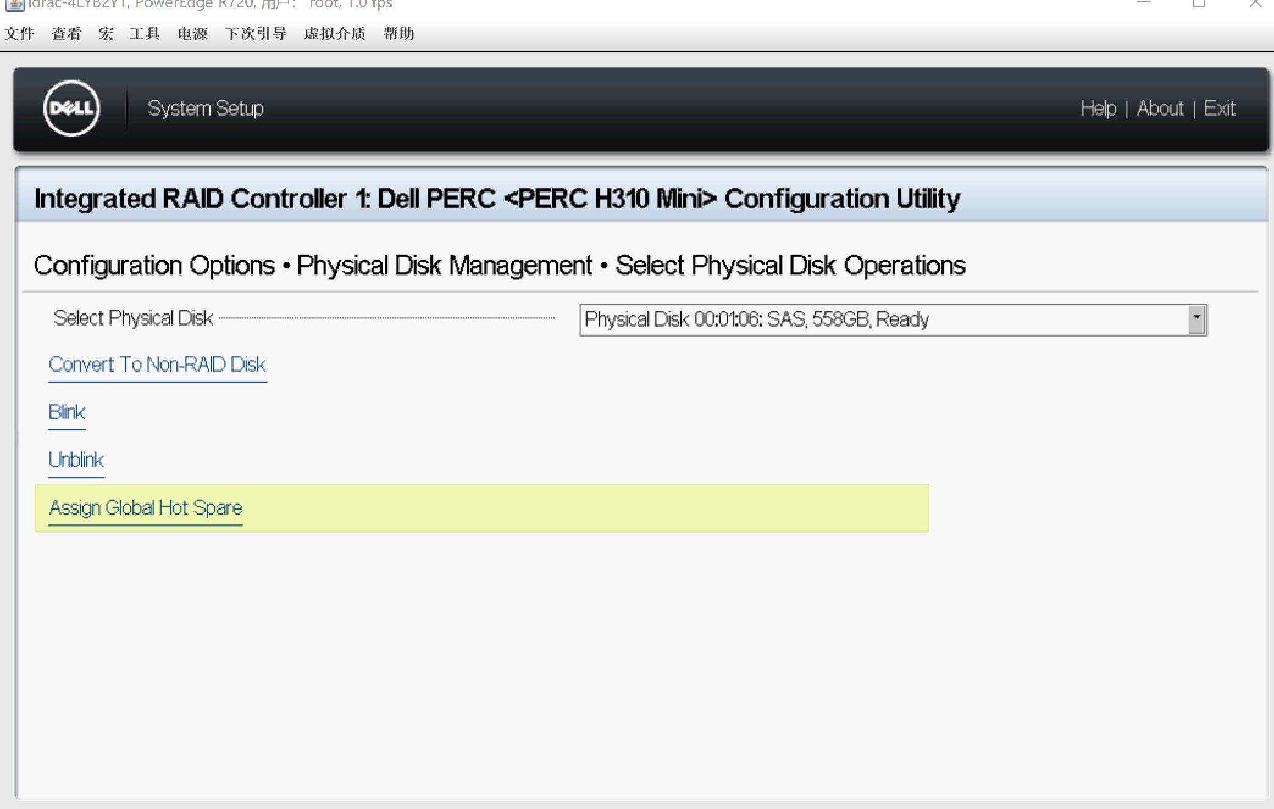
Task: Click the iDRAC window title icon
Action: tap(15, 5)
